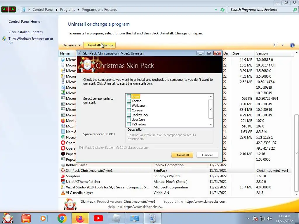Tick the Wallpaper component checkbox
This screenshot has width=299, height=224.
(x=129, y=106)
